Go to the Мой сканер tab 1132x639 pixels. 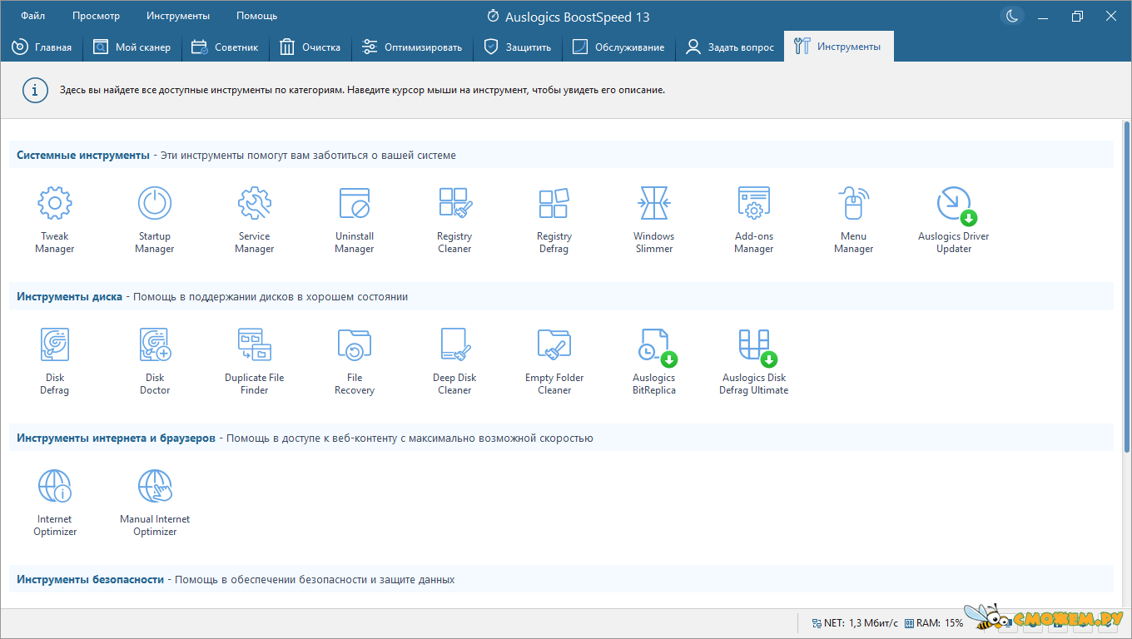[x=132, y=47]
